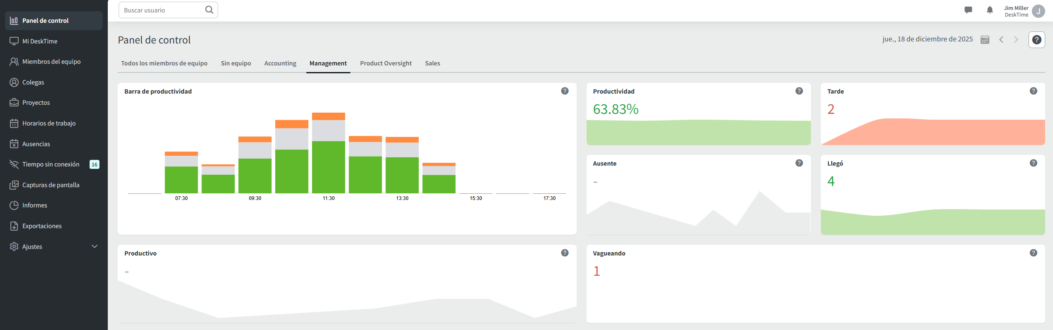Image resolution: width=1053 pixels, height=330 pixels.
Task: Select the Product Oversight tab
Action: click(386, 63)
